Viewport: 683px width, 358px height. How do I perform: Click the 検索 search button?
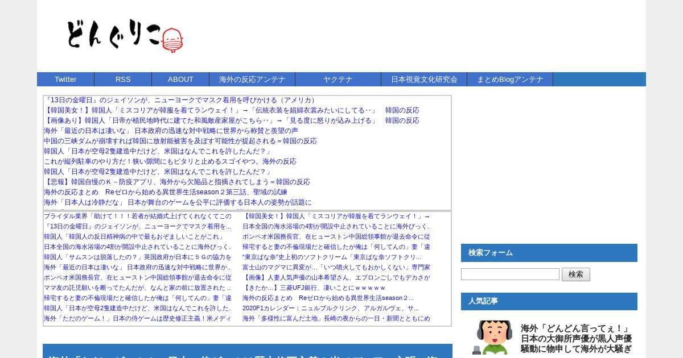click(x=576, y=274)
